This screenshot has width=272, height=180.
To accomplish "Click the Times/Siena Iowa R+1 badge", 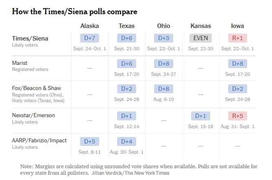I will point(237,38).
